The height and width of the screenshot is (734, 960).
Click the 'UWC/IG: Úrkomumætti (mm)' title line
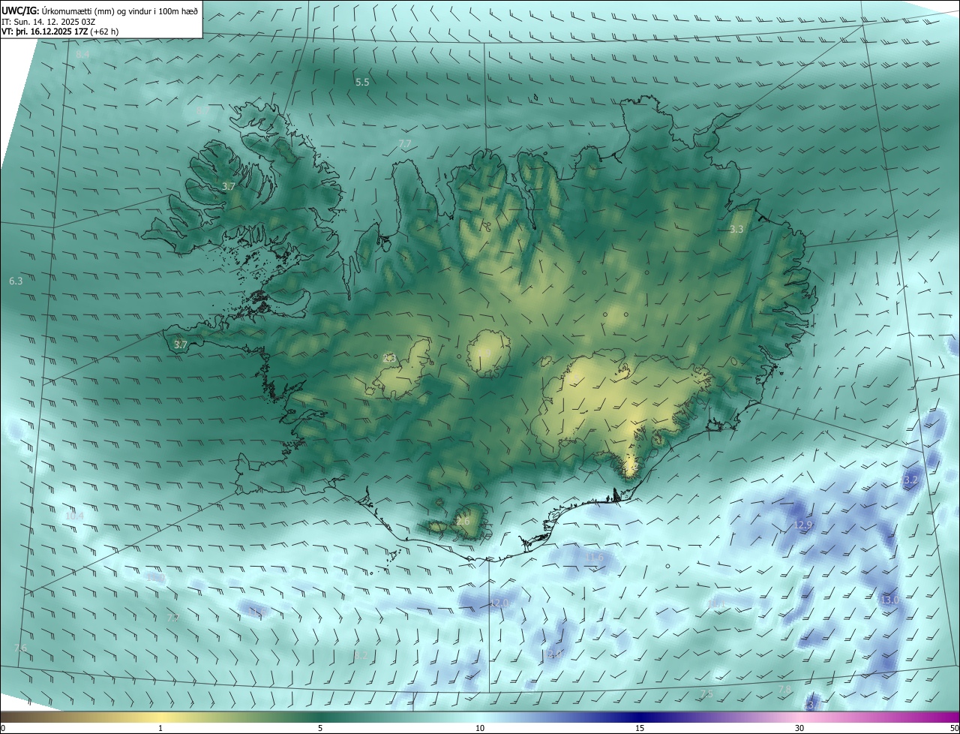[x=100, y=11]
